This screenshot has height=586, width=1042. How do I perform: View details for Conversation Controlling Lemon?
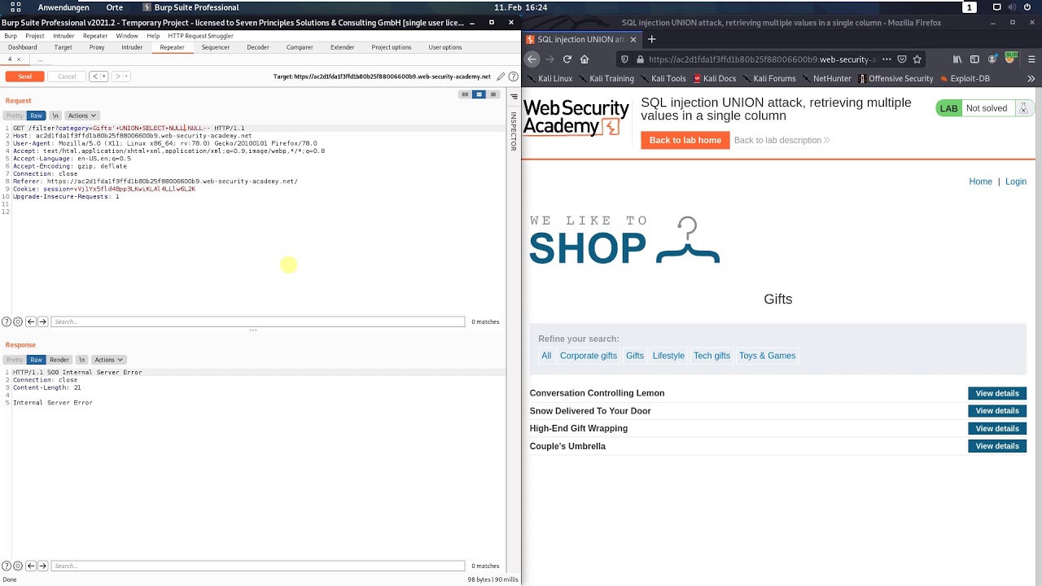(x=997, y=393)
